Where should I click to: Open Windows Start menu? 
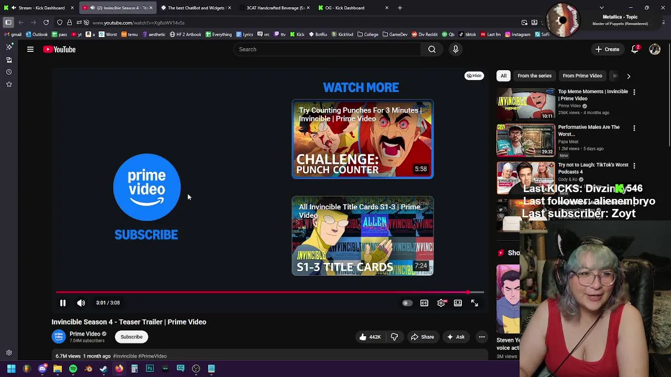11,369
